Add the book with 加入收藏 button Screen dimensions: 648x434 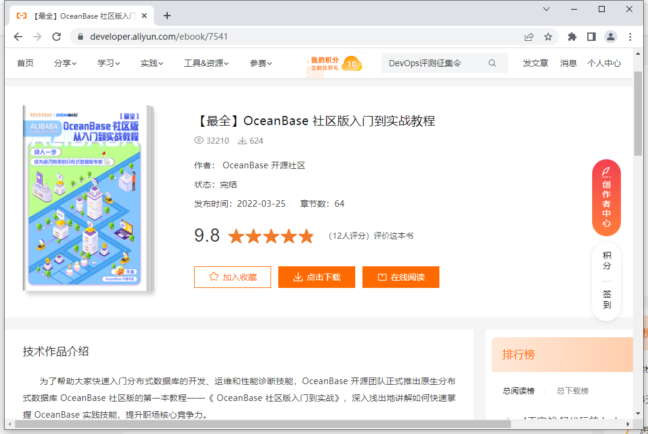click(233, 277)
